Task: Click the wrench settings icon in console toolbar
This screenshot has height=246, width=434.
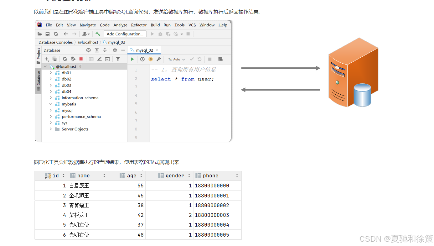Action: [x=159, y=59]
